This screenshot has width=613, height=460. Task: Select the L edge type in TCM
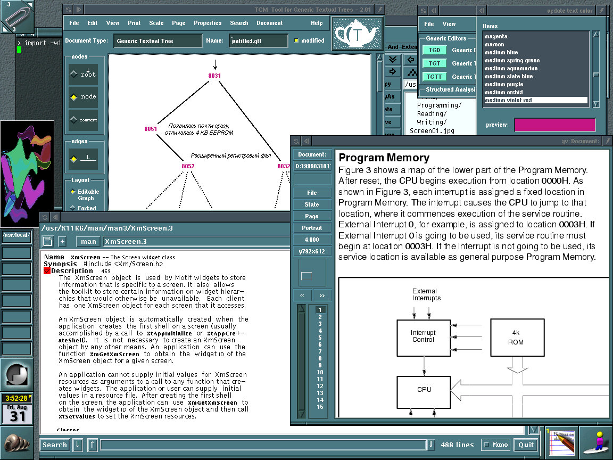tap(83, 159)
